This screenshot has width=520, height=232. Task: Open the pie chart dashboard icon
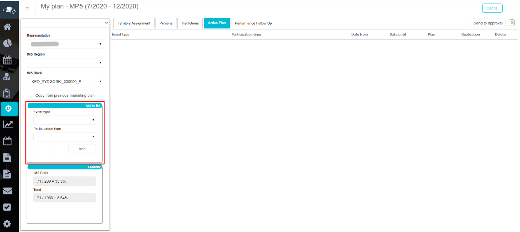click(7, 44)
